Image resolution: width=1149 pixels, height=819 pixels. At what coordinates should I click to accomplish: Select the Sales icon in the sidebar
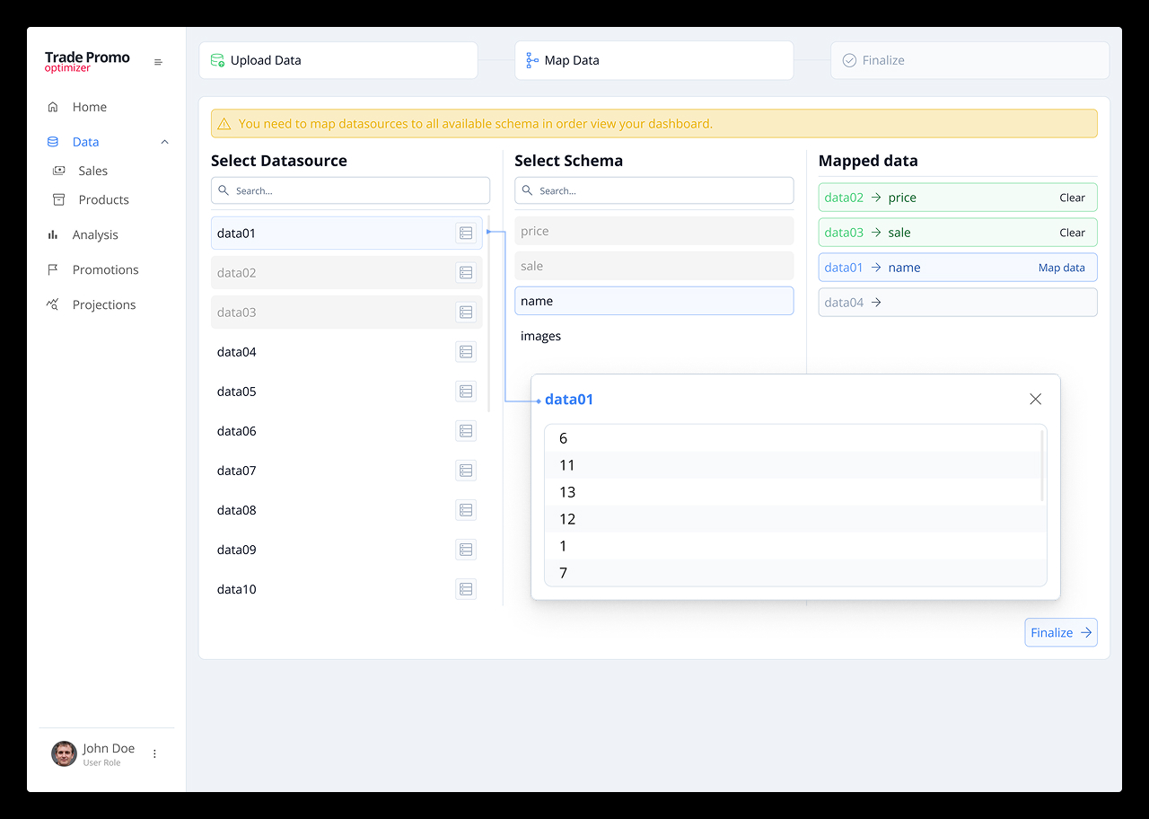pyautogui.click(x=57, y=170)
